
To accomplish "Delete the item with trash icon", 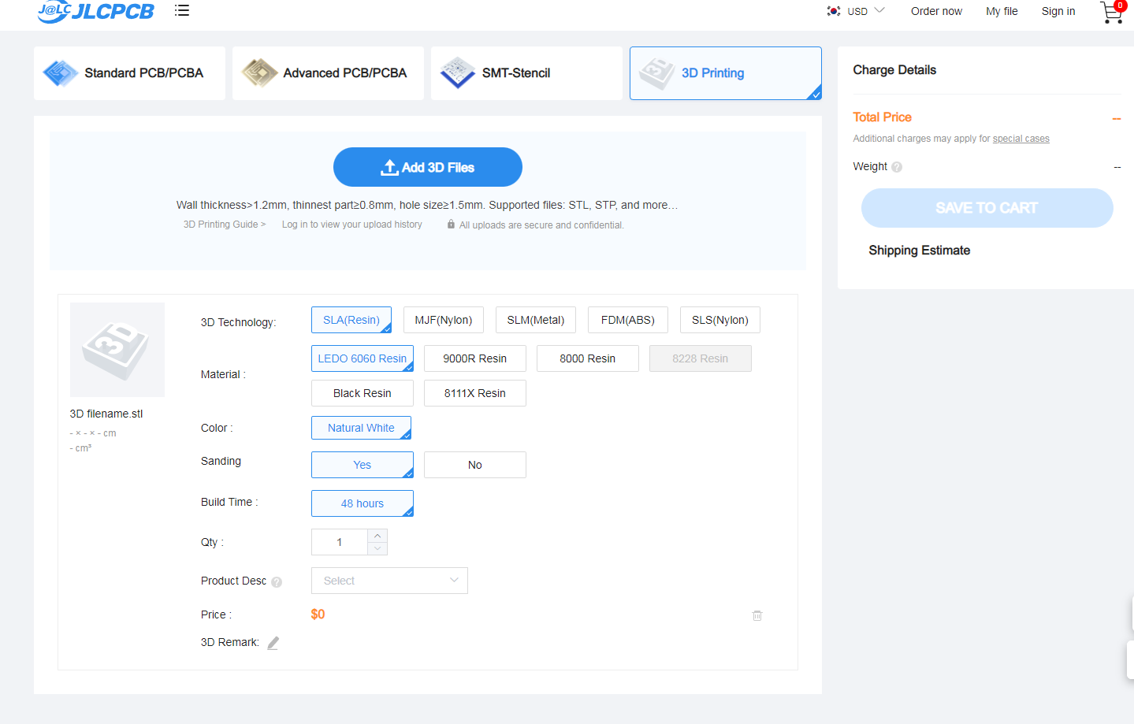I will pyautogui.click(x=757, y=615).
